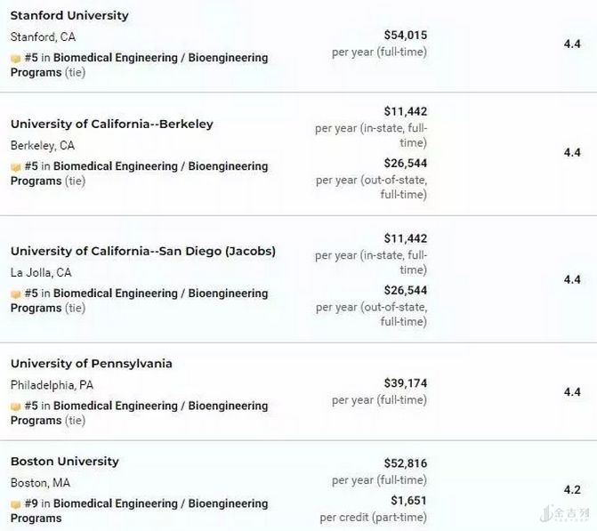This screenshot has height=531, width=597.
Task: Click the ranking badge icon in the Boston University row
Action: (x=15, y=503)
